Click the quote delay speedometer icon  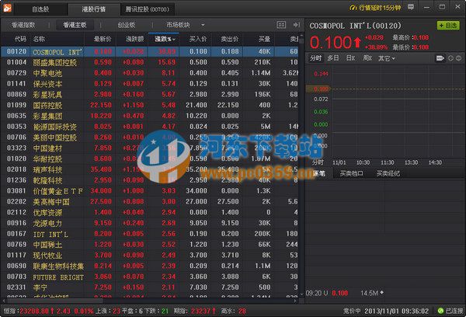(x=353, y=8)
